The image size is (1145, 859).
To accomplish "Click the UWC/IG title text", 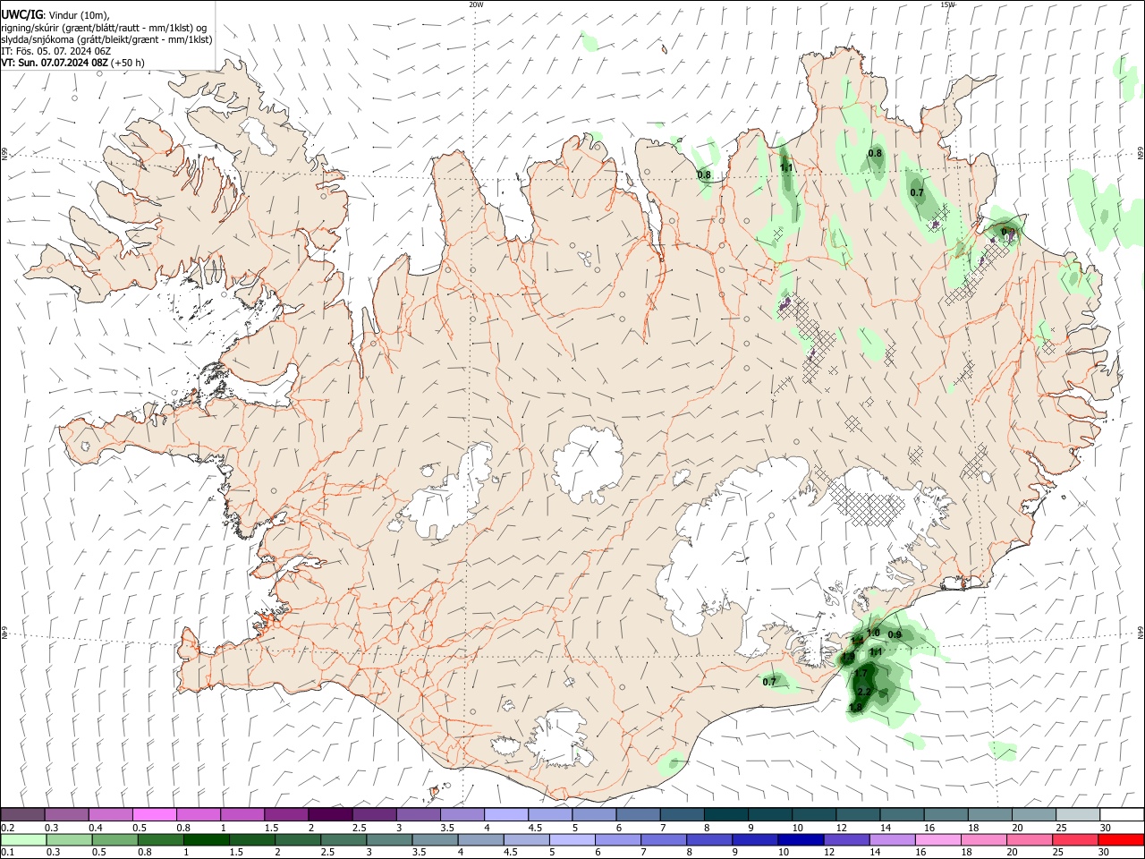I will (21, 15).
